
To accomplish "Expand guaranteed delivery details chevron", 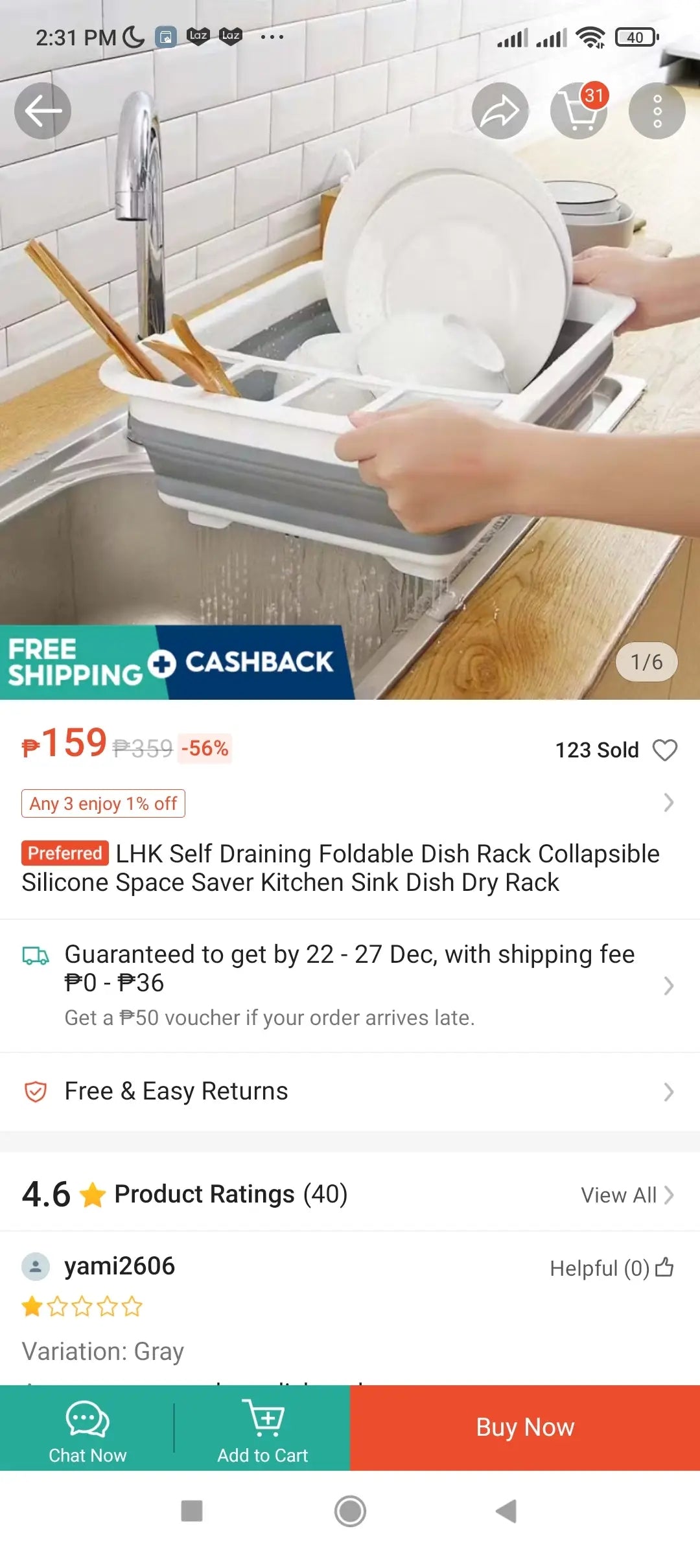I will click(668, 986).
